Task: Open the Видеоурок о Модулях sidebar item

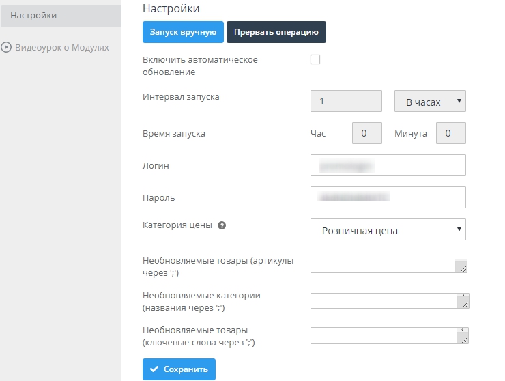Action: tap(61, 48)
